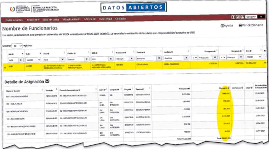Click the email icon beside Detalle de Asignación

click(47, 81)
